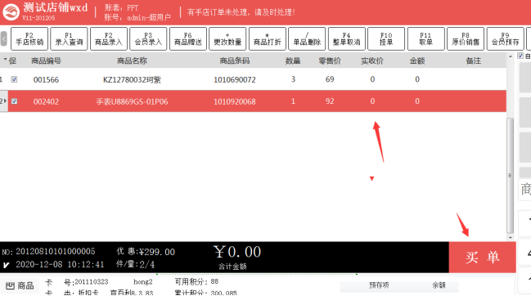Viewport: 531px width, 296px height.
Task: Toggle checkbox for item 002402
Action: 14,101
